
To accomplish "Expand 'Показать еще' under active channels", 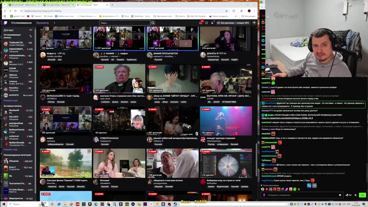I will click(x=11, y=149).
